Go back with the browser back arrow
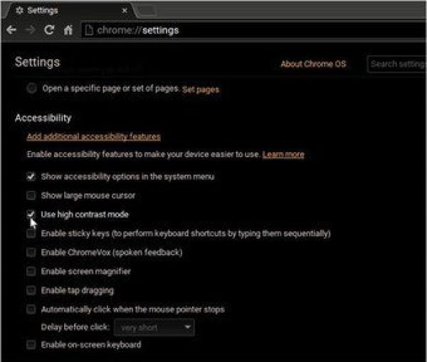Image resolution: width=427 pixels, height=362 pixels. pyautogui.click(x=11, y=30)
